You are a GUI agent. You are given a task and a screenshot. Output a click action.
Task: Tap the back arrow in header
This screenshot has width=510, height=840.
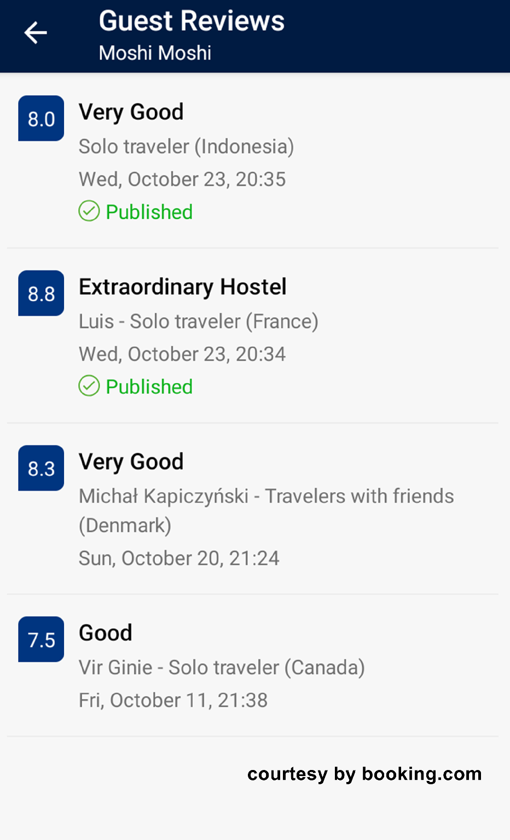36,33
